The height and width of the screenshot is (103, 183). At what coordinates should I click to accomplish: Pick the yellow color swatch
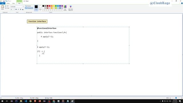(x=54, y=6)
